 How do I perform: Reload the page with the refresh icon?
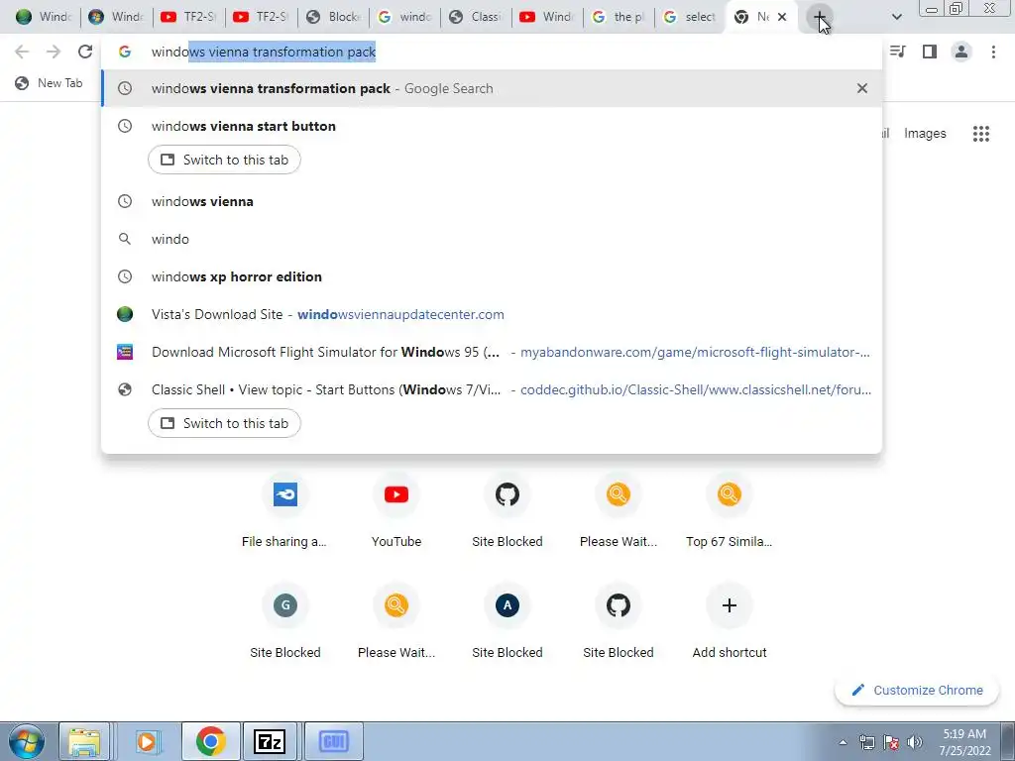pyautogui.click(x=85, y=52)
